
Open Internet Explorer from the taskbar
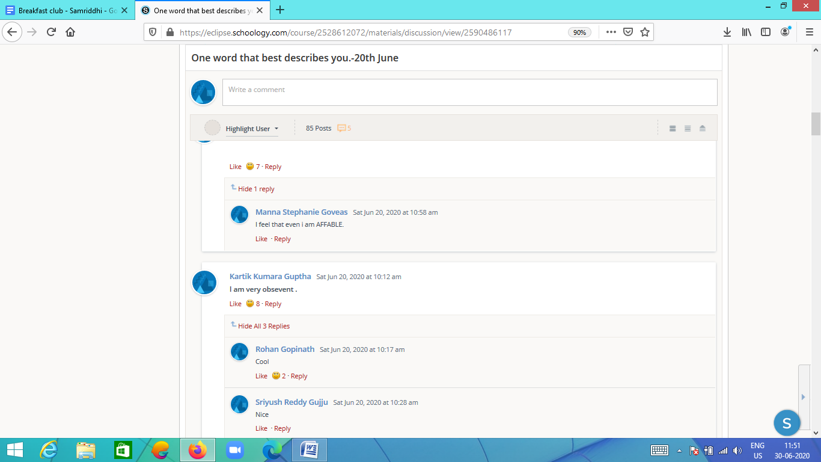coord(49,450)
